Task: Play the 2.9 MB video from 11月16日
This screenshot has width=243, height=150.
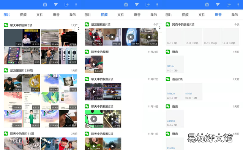Action: (x=112, y=119)
